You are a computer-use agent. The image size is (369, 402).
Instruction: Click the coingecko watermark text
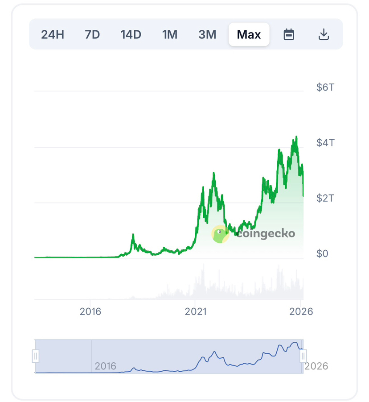tap(266, 233)
